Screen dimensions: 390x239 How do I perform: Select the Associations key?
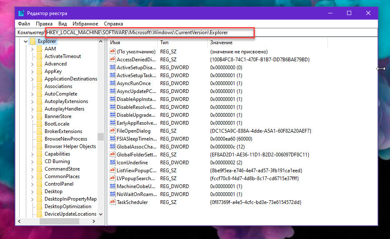click(x=58, y=86)
